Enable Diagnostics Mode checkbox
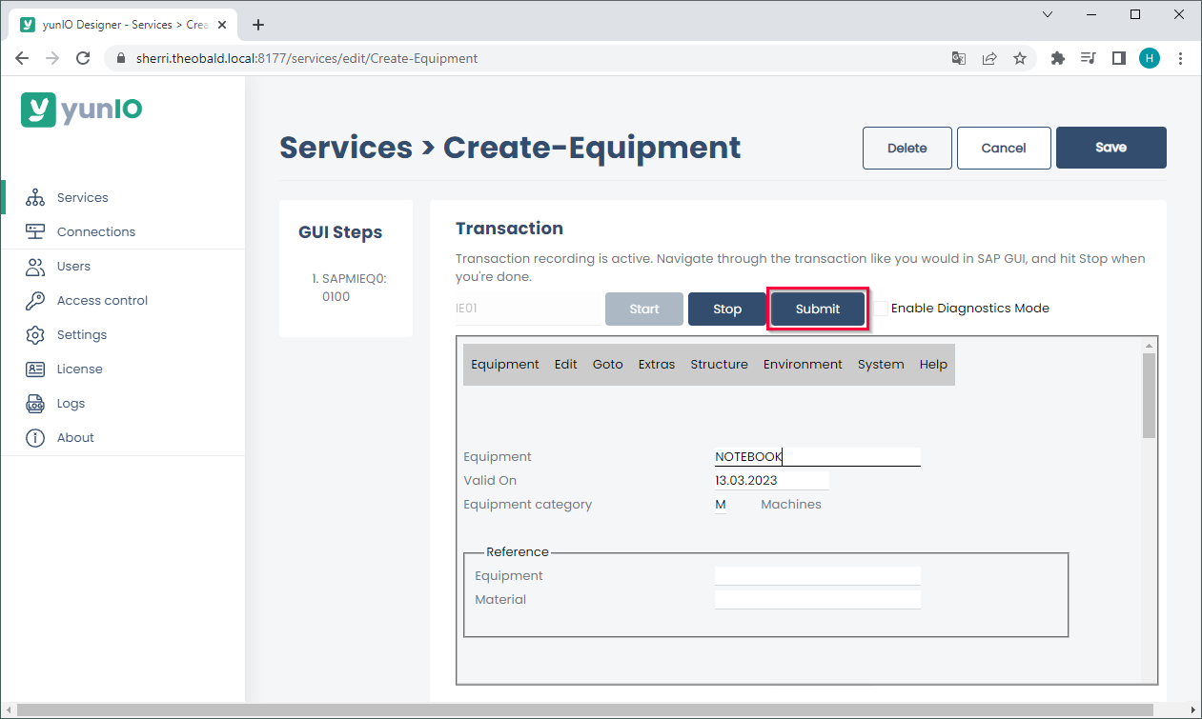Image resolution: width=1202 pixels, height=719 pixels. coord(882,309)
